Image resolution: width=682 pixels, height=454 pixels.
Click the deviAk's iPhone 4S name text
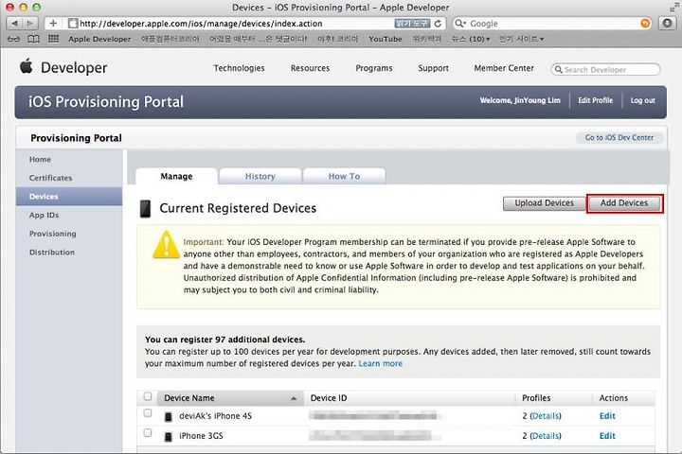(x=215, y=416)
